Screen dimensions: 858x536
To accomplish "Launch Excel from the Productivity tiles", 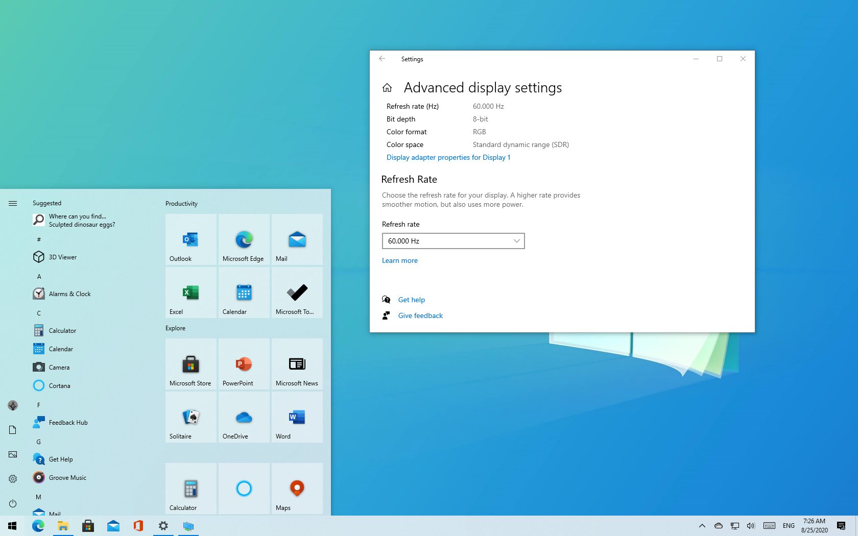I will 190,292.
